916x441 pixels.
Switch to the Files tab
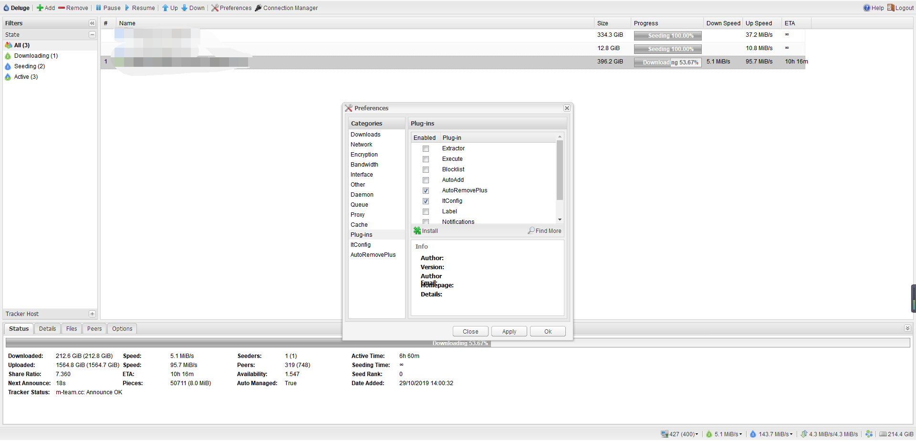tap(72, 329)
